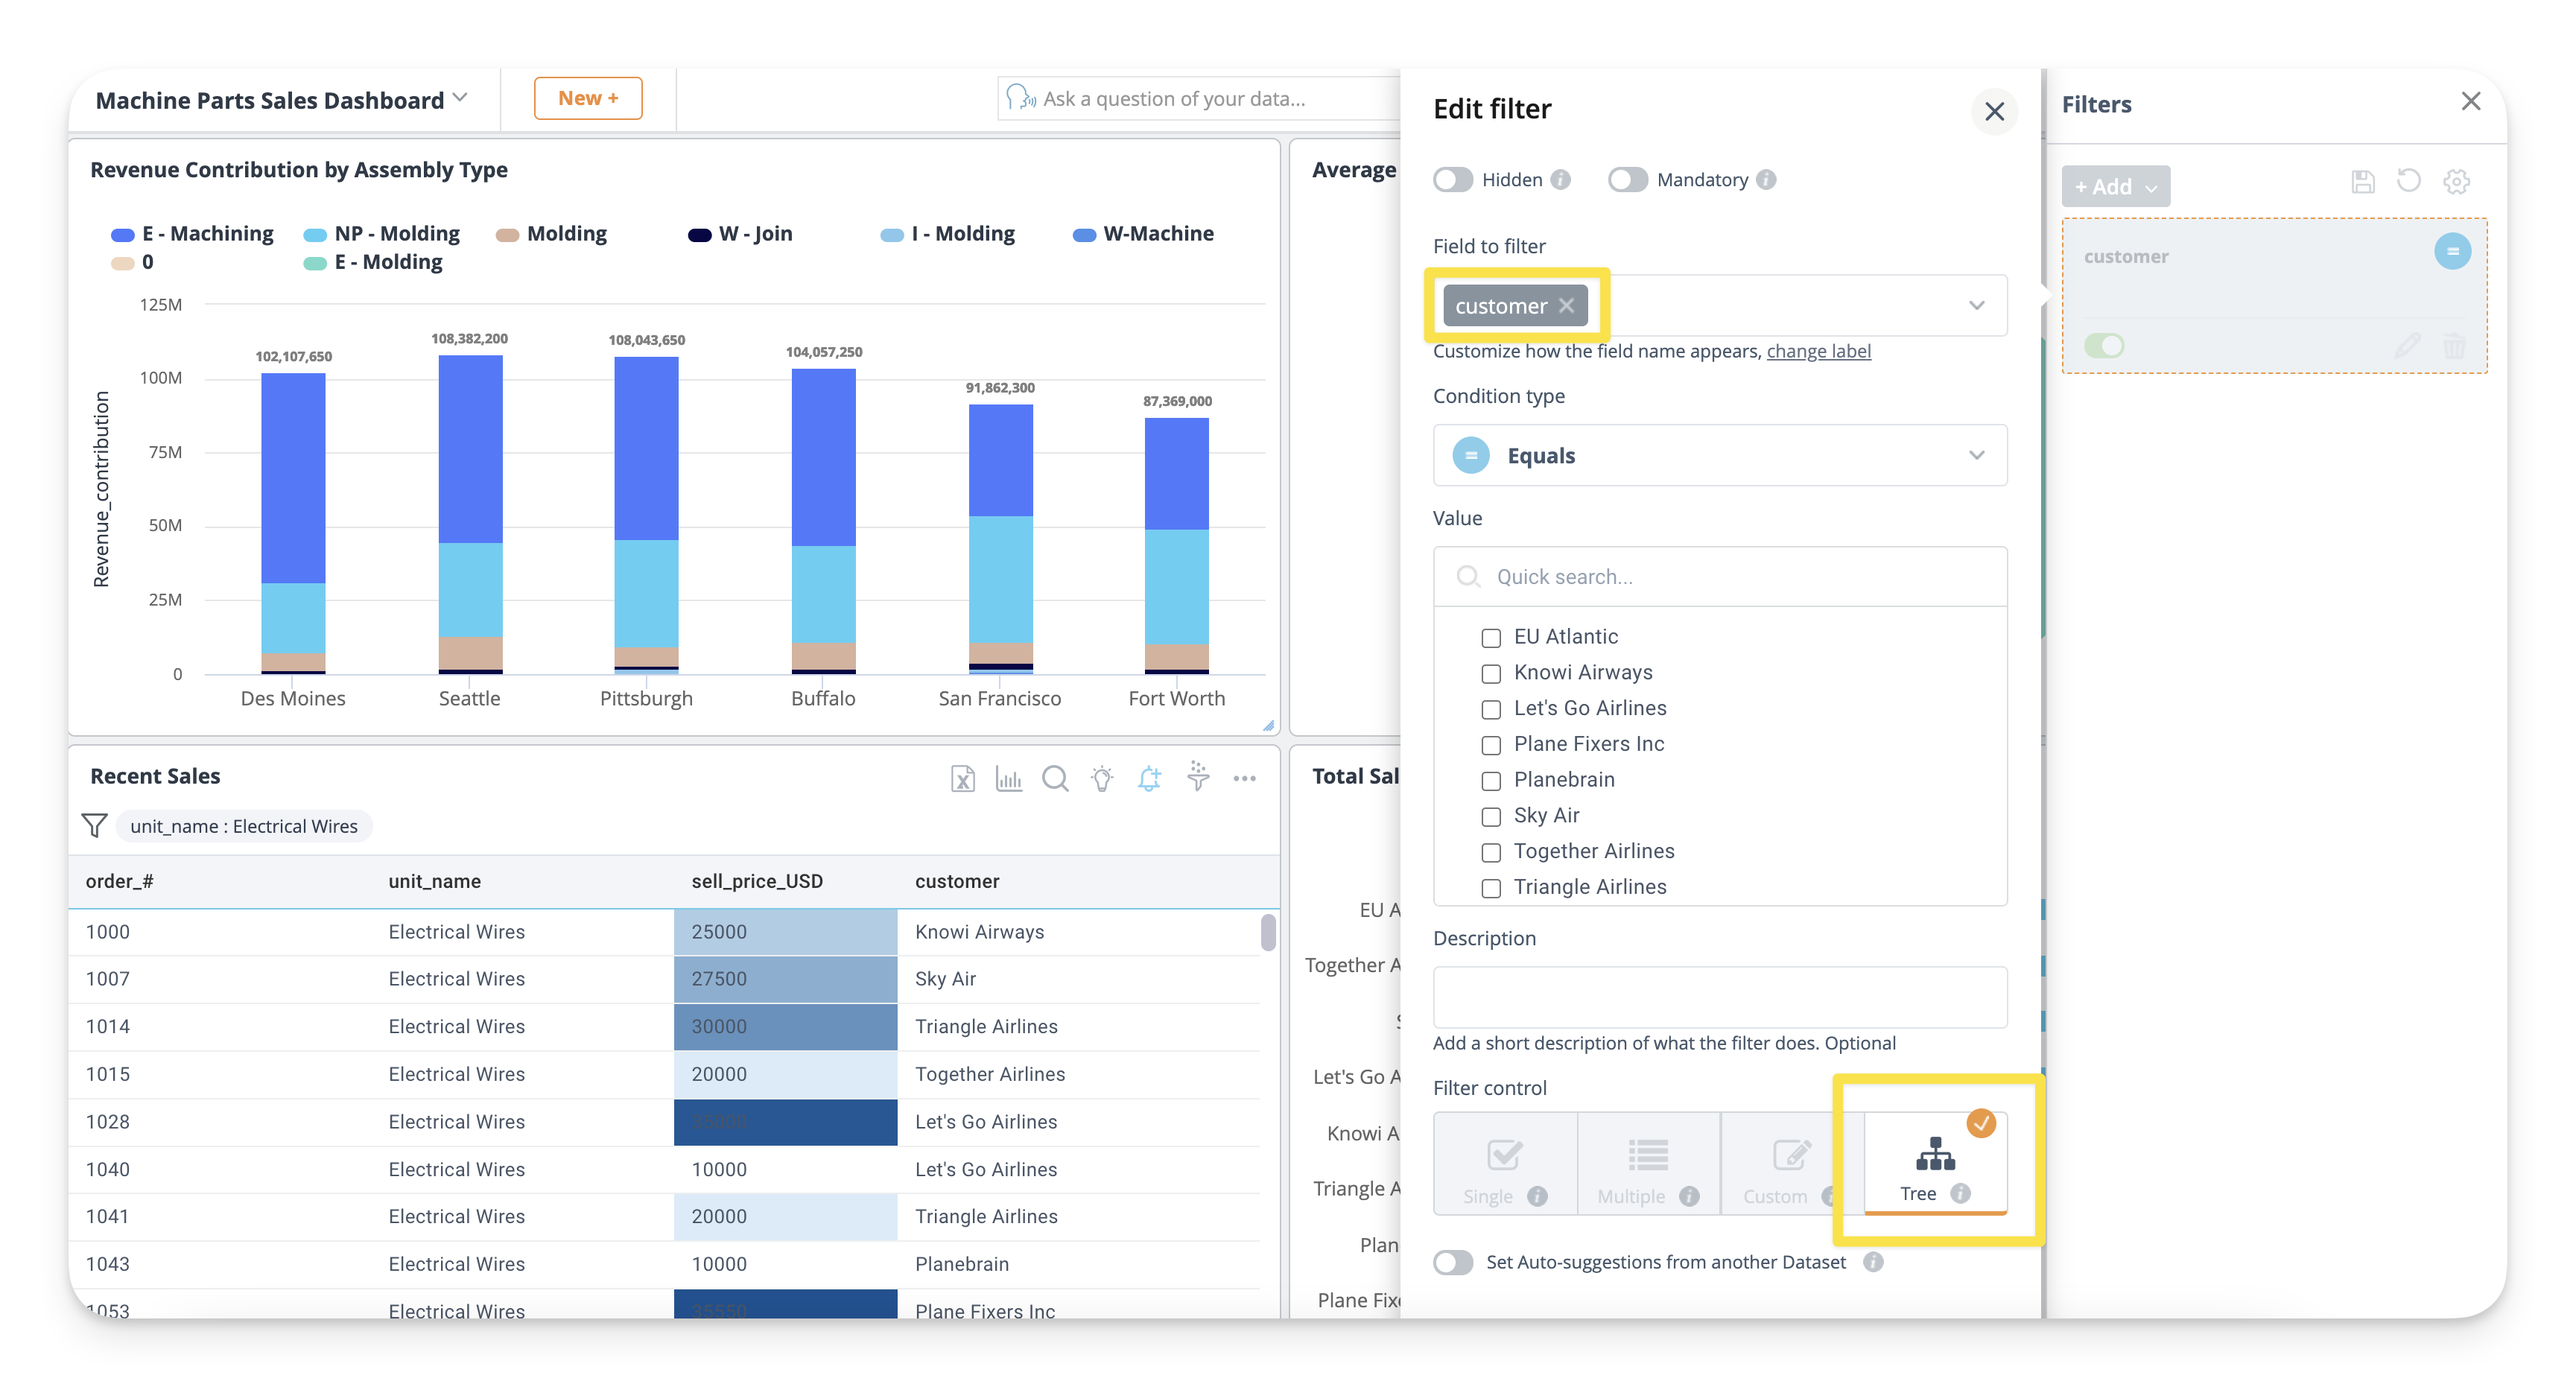2576x1387 pixels.
Task: Click the E - Machining legend color swatch
Action: pos(123,234)
